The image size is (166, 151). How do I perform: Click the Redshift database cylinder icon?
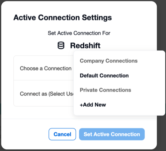[61, 45]
